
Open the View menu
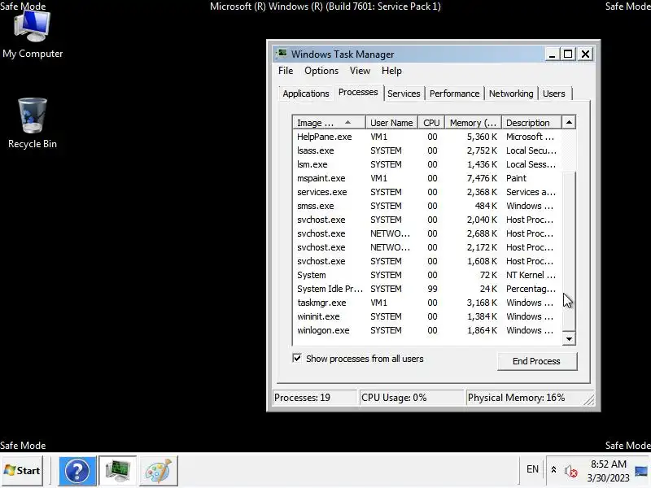click(360, 71)
